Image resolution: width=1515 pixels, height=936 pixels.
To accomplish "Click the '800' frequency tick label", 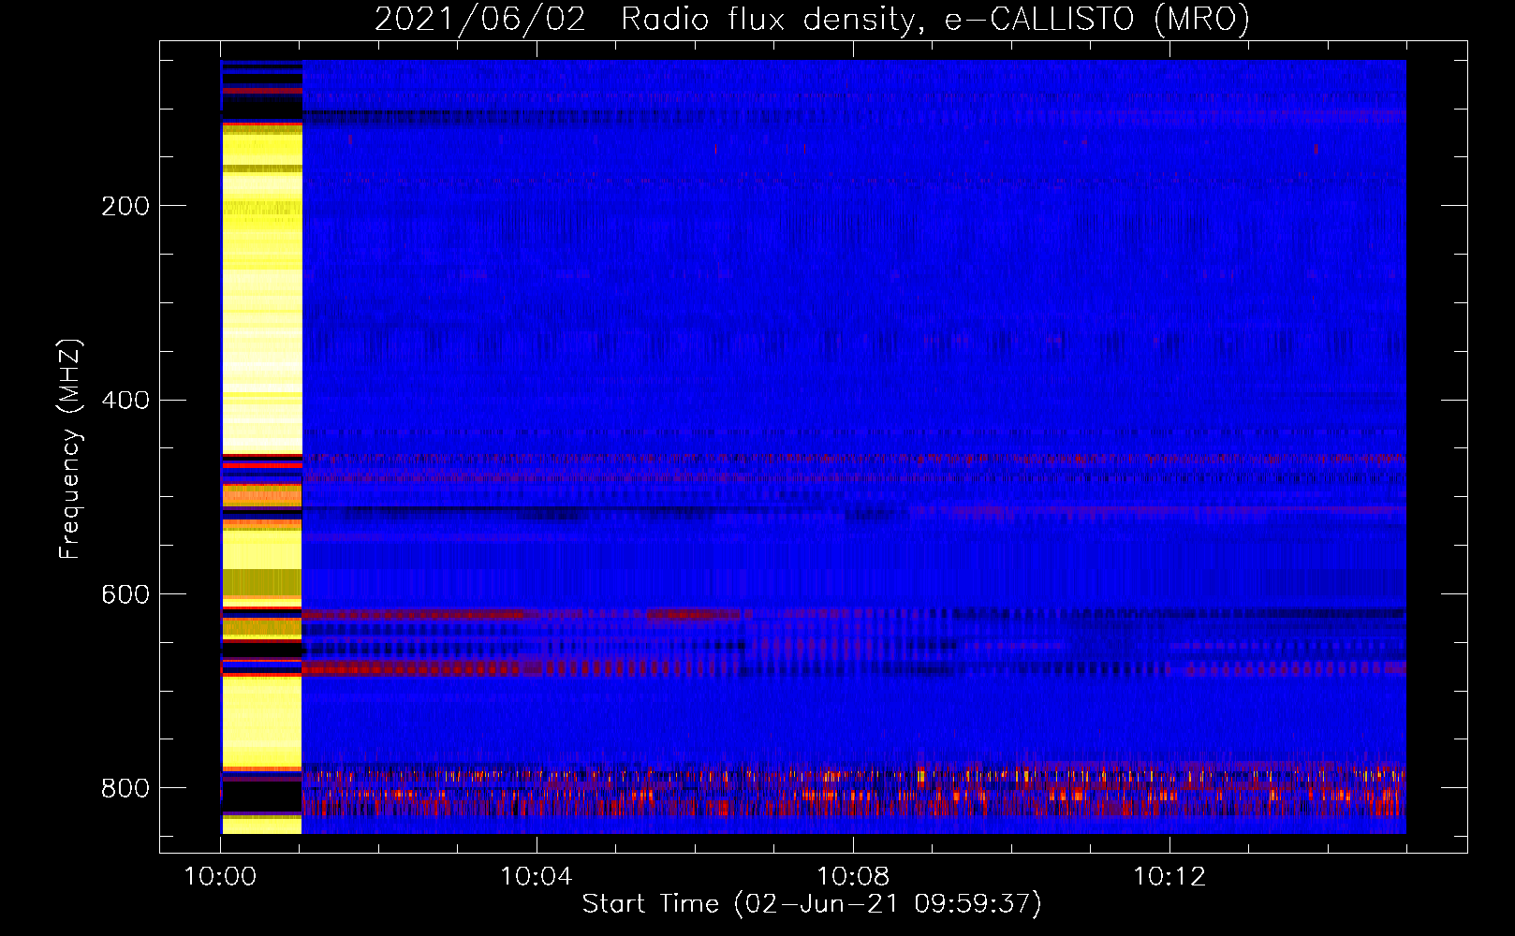I will pyautogui.click(x=125, y=788).
